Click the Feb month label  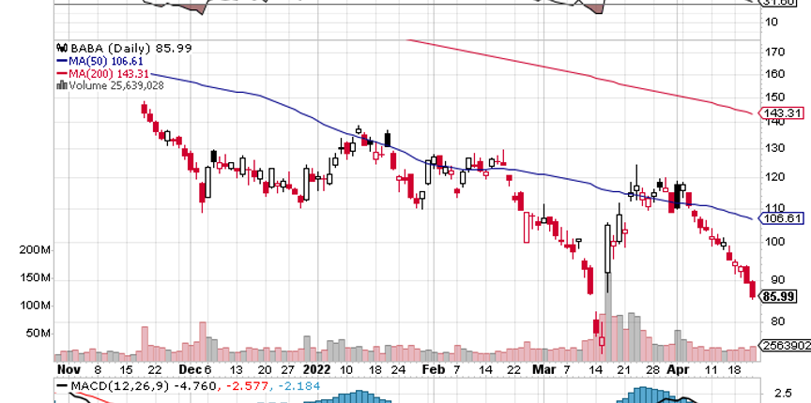coord(433,370)
